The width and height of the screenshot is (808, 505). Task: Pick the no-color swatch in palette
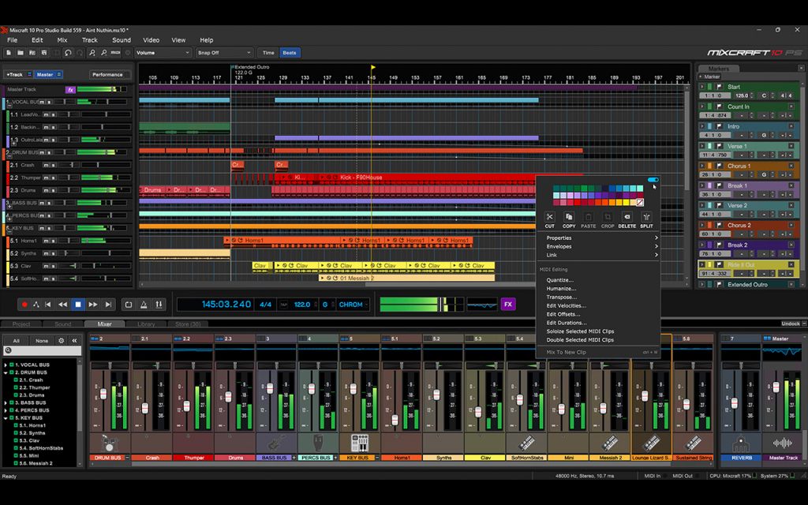coord(639,203)
